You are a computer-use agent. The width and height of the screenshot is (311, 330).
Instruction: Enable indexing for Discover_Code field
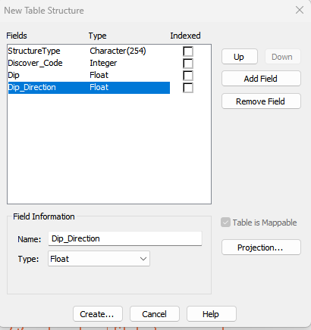(x=188, y=64)
